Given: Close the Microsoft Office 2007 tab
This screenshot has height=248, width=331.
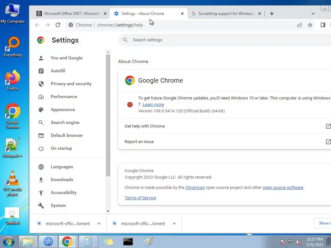Looking at the screenshot, I should pos(105,14).
